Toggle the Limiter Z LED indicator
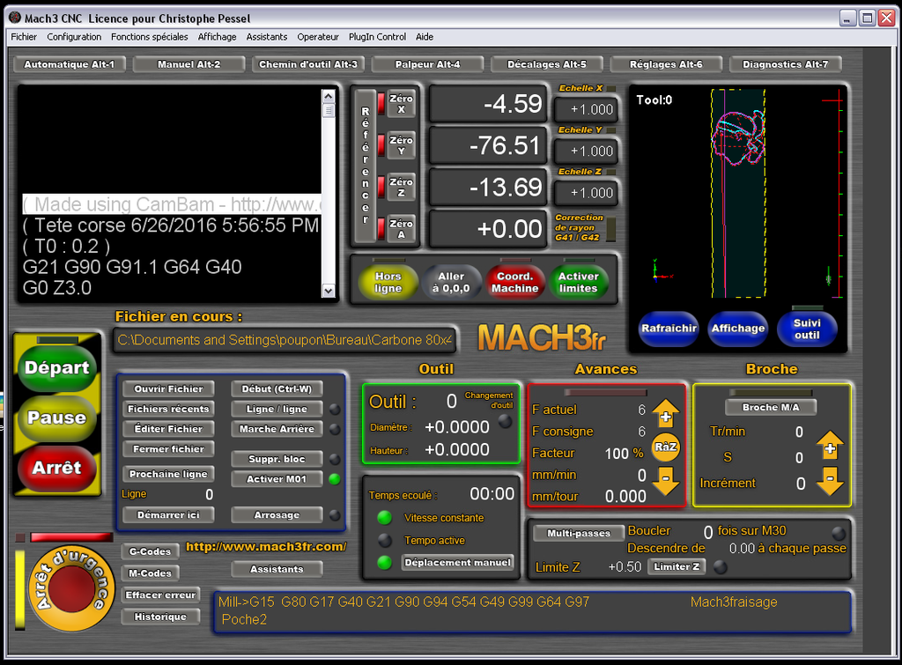This screenshot has height=665, width=902. tap(721, 567)
